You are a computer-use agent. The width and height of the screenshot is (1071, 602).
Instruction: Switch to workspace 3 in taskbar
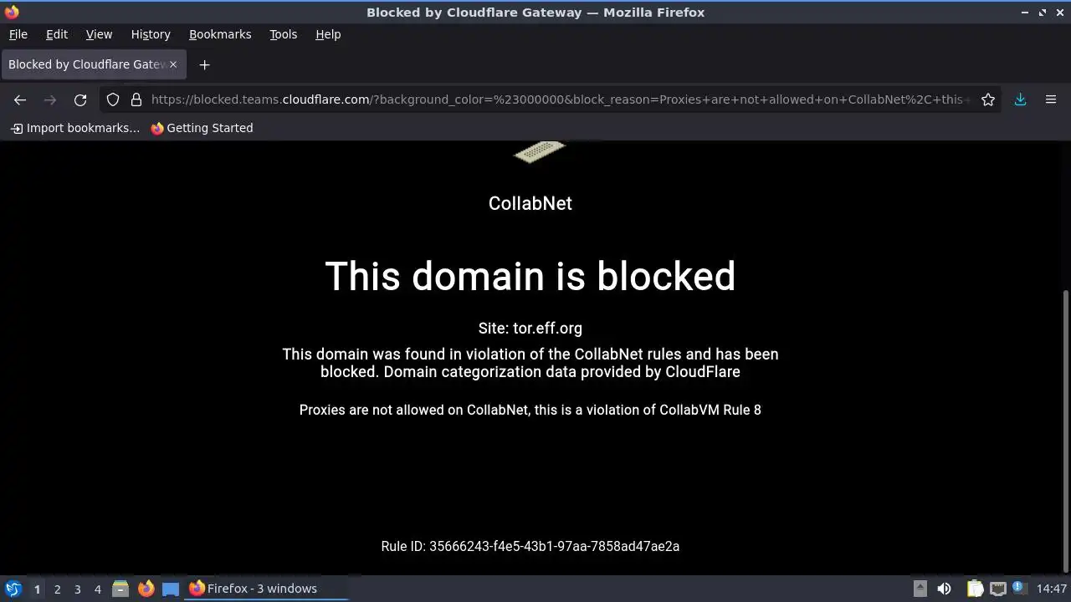[78, 589]
